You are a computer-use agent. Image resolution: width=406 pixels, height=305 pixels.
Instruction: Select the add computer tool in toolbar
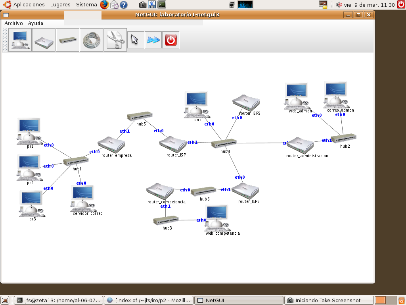click(20, 40)
